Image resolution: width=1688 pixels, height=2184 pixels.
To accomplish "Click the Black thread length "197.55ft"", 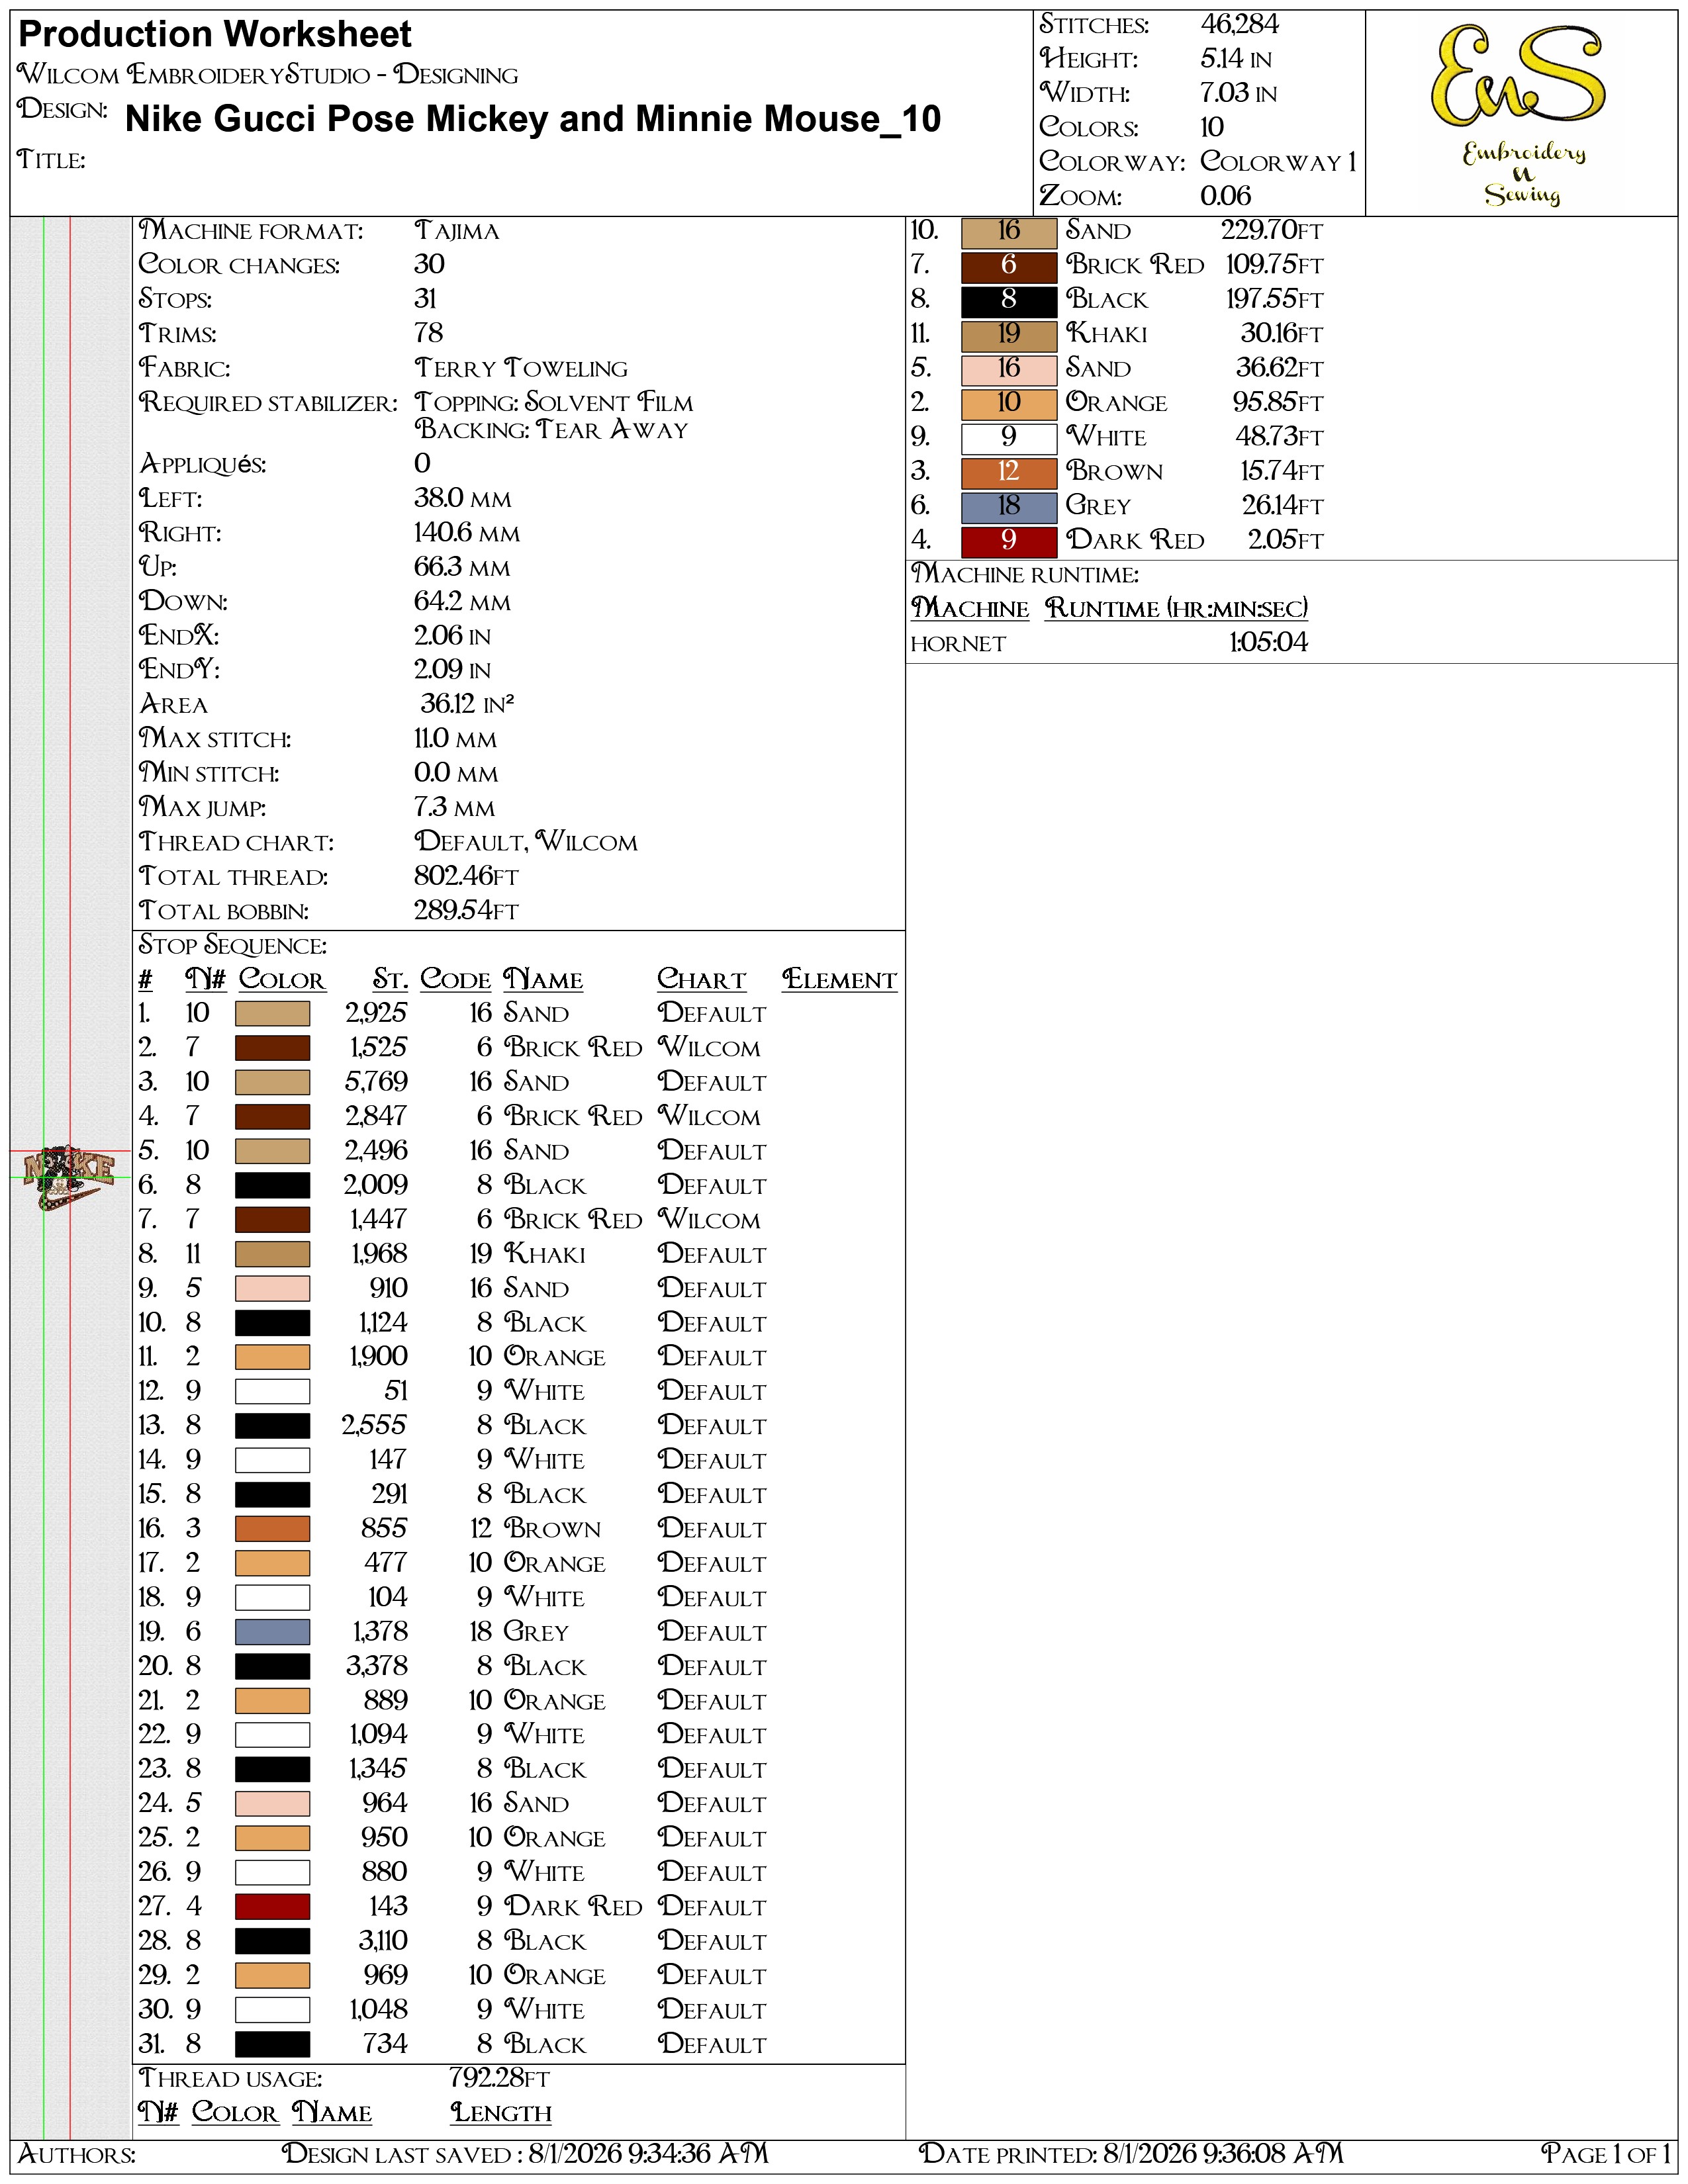I will point(1275,299).
